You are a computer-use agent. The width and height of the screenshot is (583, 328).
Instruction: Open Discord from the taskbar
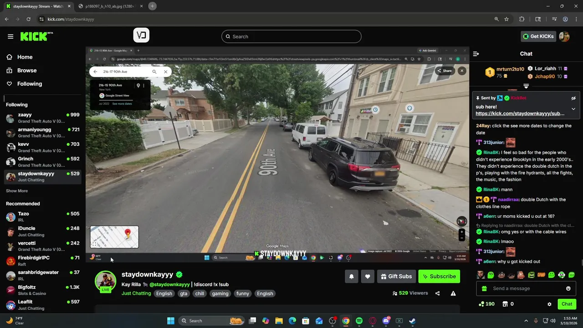(386, 321)
